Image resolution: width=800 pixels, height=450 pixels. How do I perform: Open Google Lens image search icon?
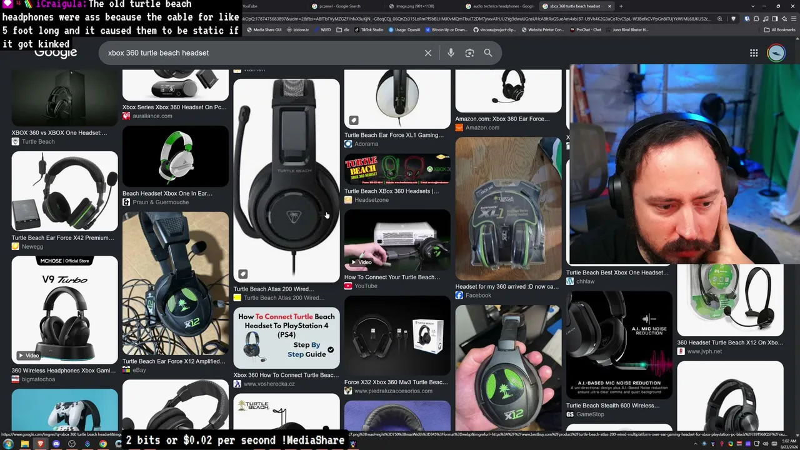click(x=469, y=53)
